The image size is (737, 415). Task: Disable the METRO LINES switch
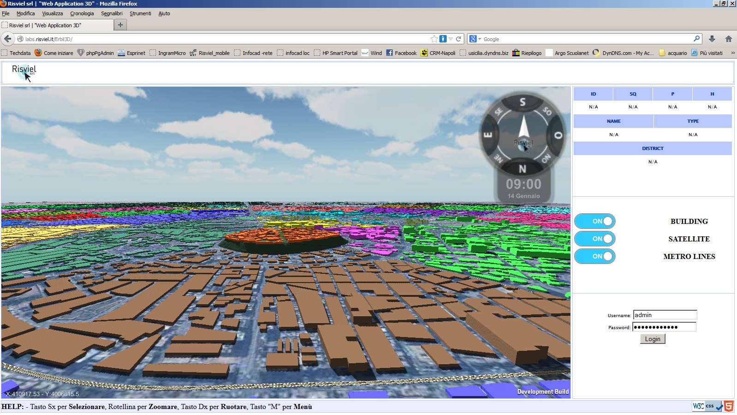click(x=594, y=256)
